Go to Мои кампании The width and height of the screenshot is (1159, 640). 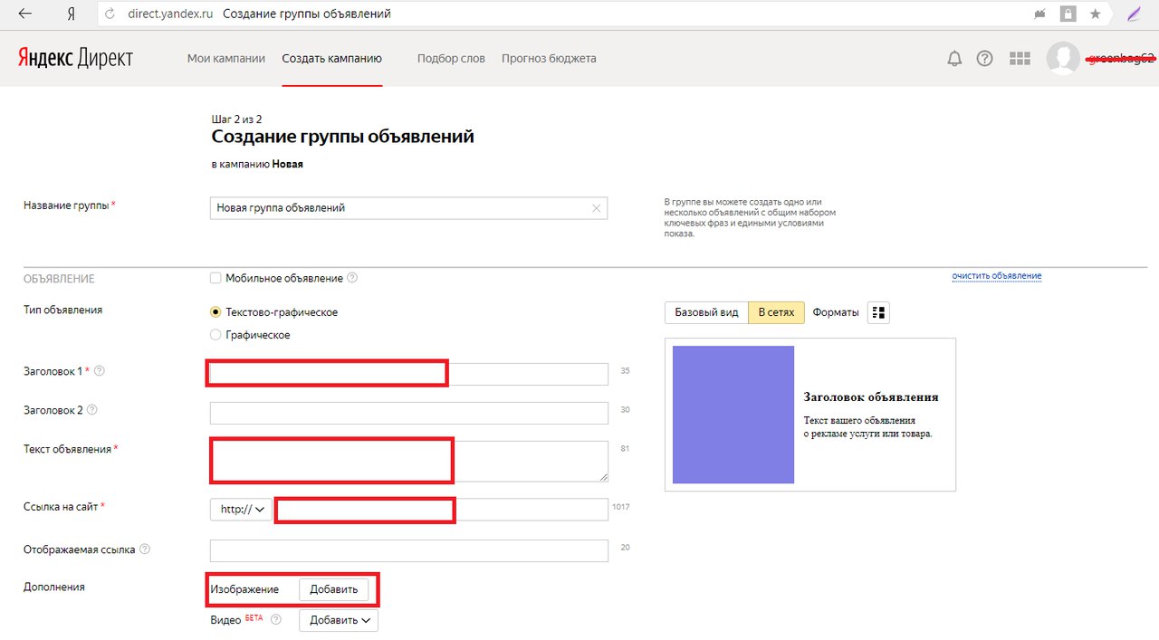[x=226, y=59]
